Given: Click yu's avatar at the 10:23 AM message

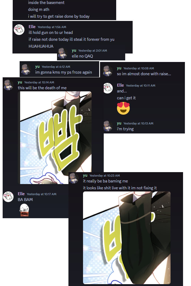Looking at the screenshot, I should [74, 178].
